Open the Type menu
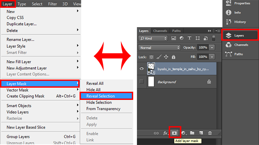Viewport: 259px width, 145px height. [x=22, y=4]
